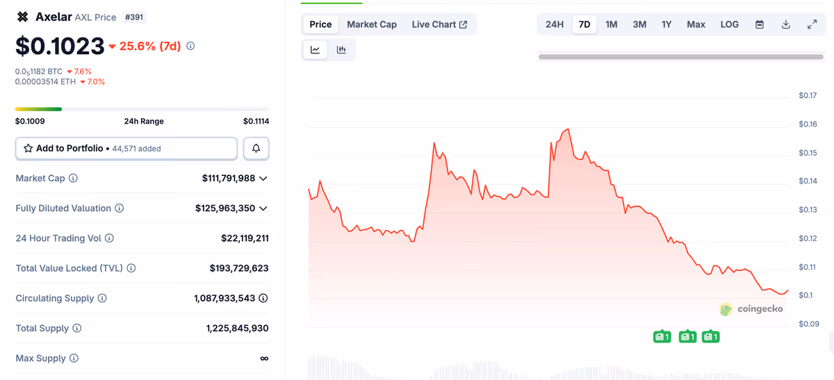Expand chart to fullscreen
Screen dimensions: 834x380
(x=812, y=24)
